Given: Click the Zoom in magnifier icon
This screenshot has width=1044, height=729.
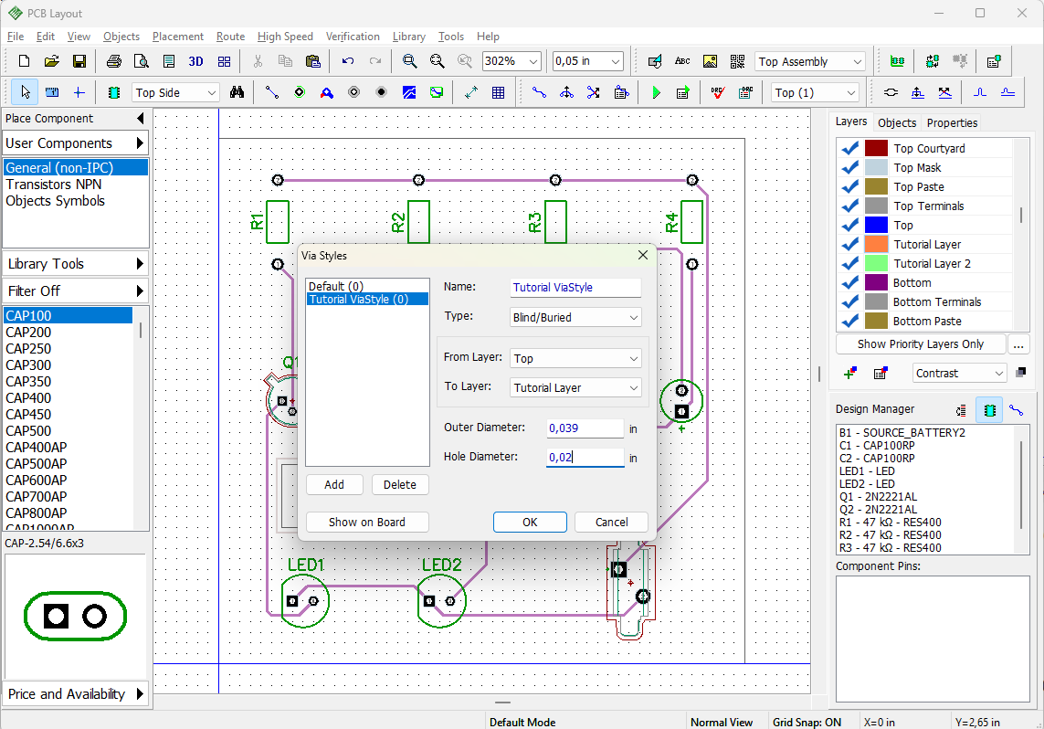Looking at the screenshot, I should pyautogui.click(x=409, y=61).
